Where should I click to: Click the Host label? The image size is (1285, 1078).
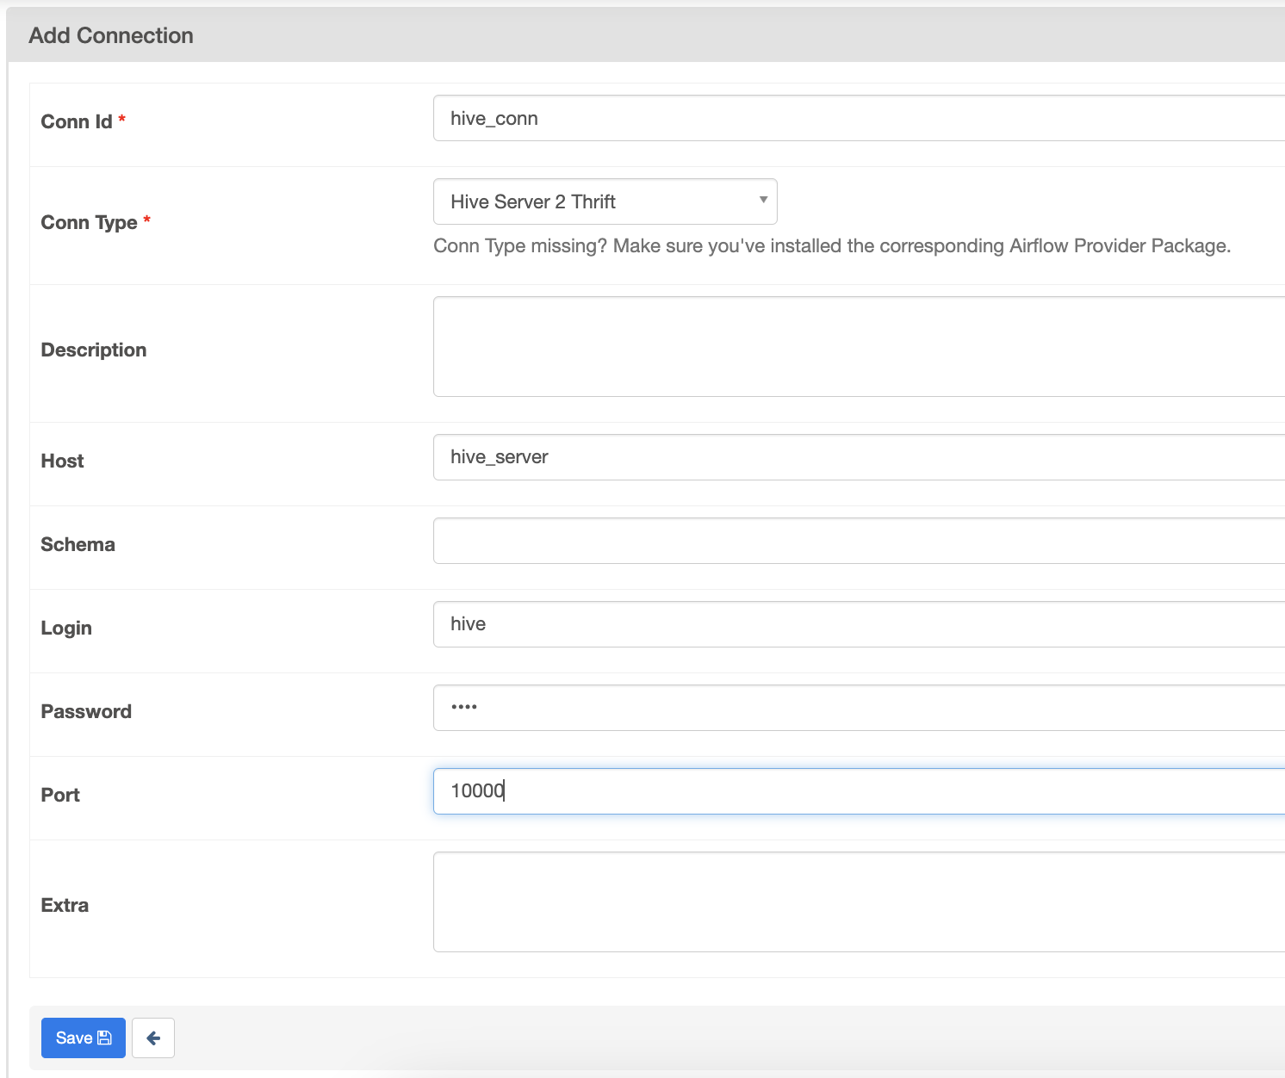click(62, 461)
